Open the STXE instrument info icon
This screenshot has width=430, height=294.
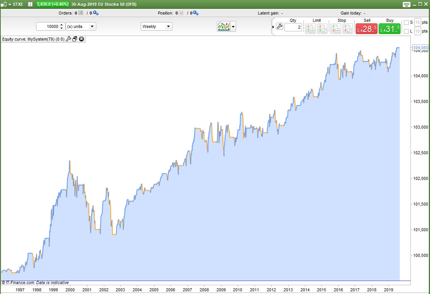coord(30,4)
